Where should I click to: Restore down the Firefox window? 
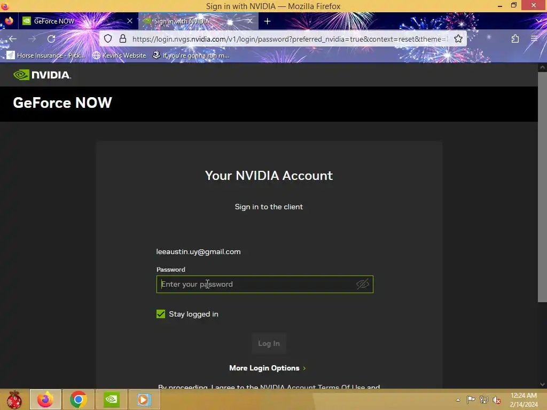click(x=513, y=5)
